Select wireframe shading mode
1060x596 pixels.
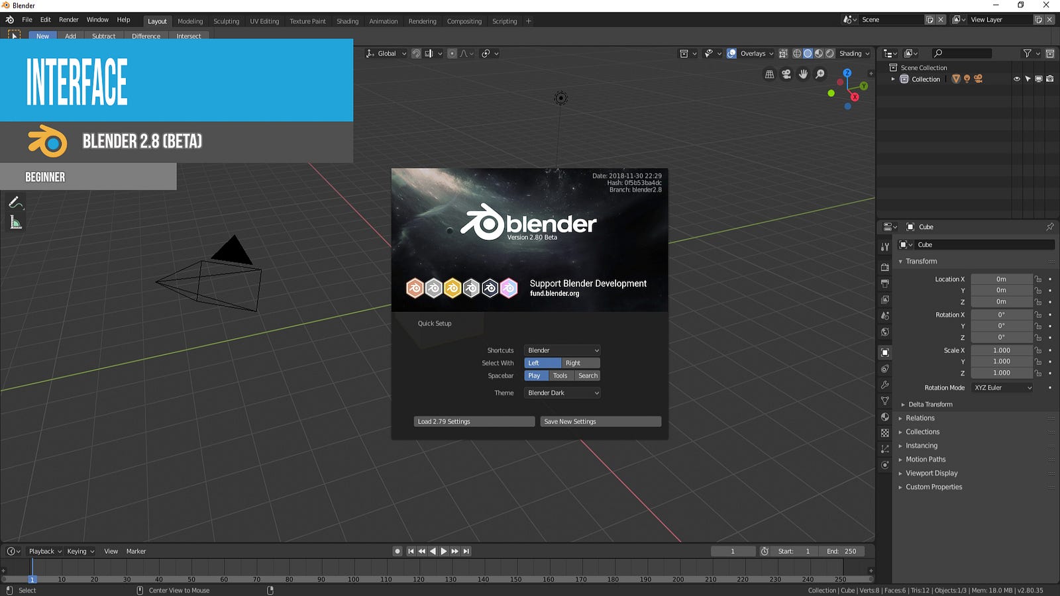[797, 54]
